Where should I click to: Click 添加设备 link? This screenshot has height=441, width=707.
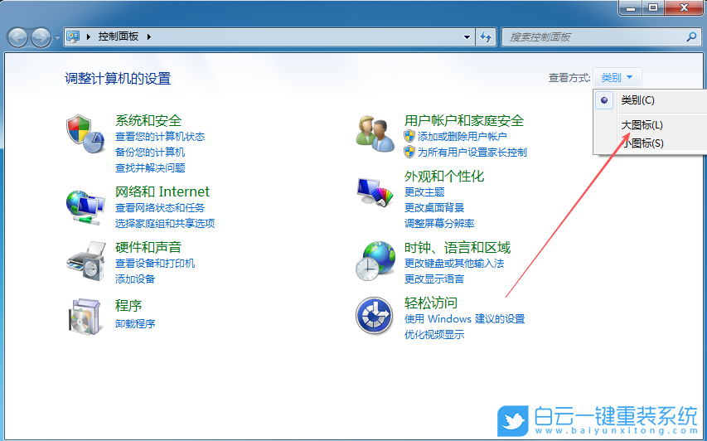point(135,279)
